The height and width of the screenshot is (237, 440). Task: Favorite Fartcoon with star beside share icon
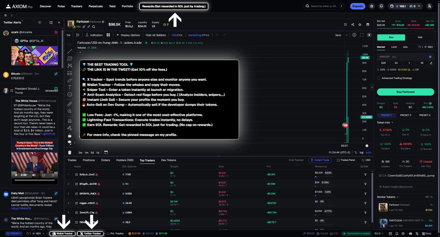[x=360, y=25]
